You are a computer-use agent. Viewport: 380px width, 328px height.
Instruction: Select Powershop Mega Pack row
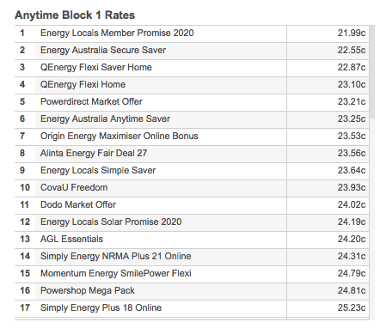pos(192,291)
